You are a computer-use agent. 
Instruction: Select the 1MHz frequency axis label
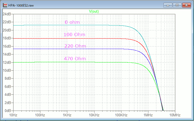[148, 114]
